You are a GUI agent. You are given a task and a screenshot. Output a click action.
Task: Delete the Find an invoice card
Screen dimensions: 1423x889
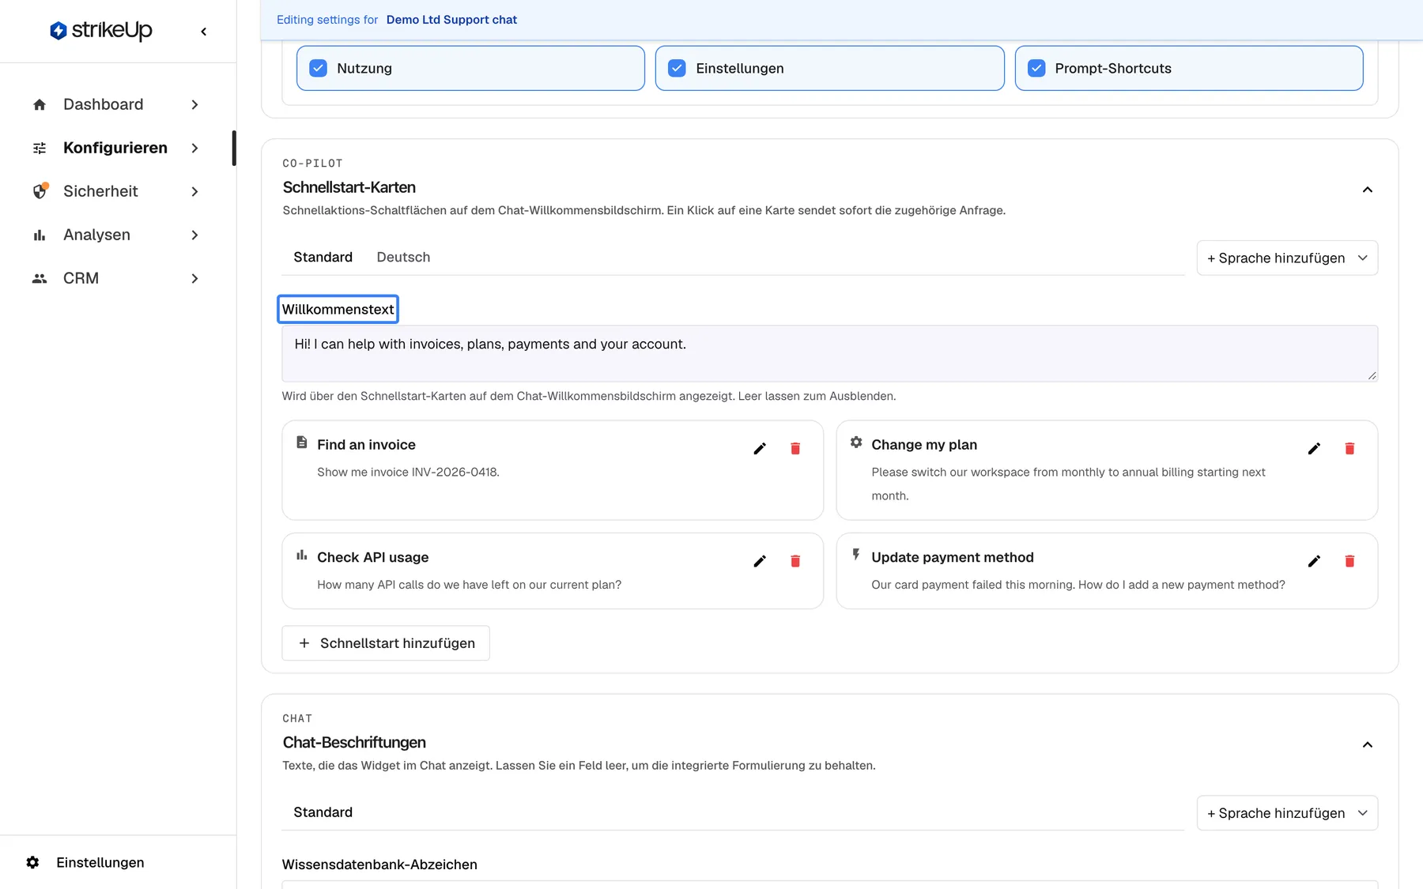(795, 449)
